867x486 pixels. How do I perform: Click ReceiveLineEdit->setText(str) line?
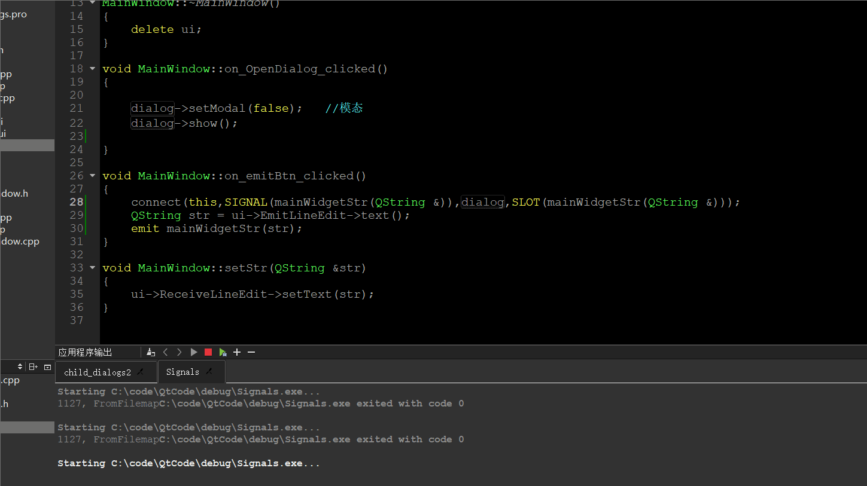click(x=253, y=294)
